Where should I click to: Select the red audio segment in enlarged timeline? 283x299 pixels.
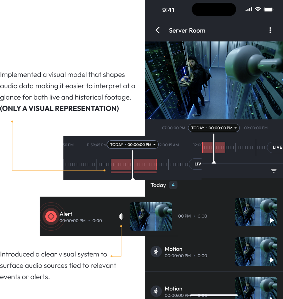point(134,164)
